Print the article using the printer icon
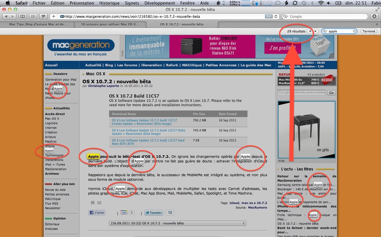 92,203
